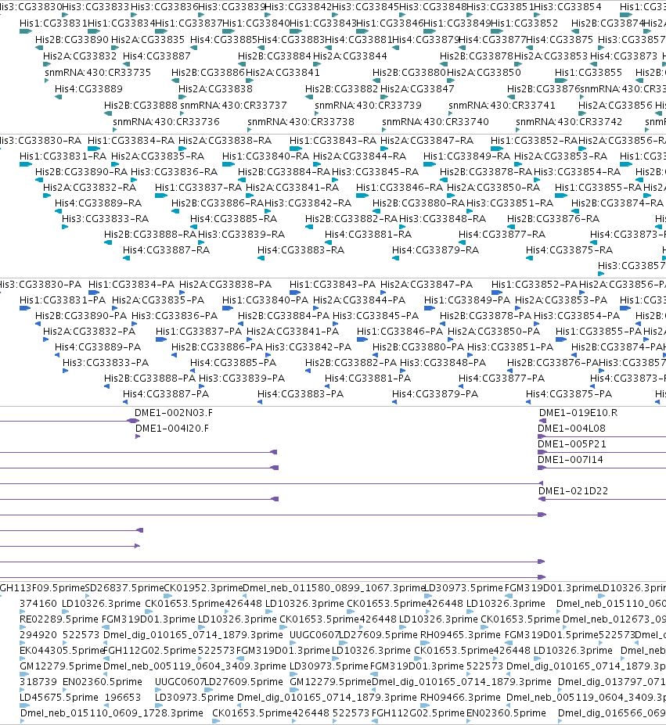Select gene label His2A:CG33841
This screenshot has height=725, width=666.
(283, 73)
